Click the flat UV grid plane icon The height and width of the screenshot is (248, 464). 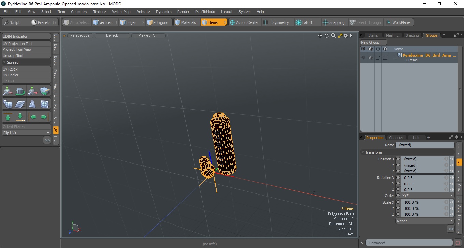point(20,104)
